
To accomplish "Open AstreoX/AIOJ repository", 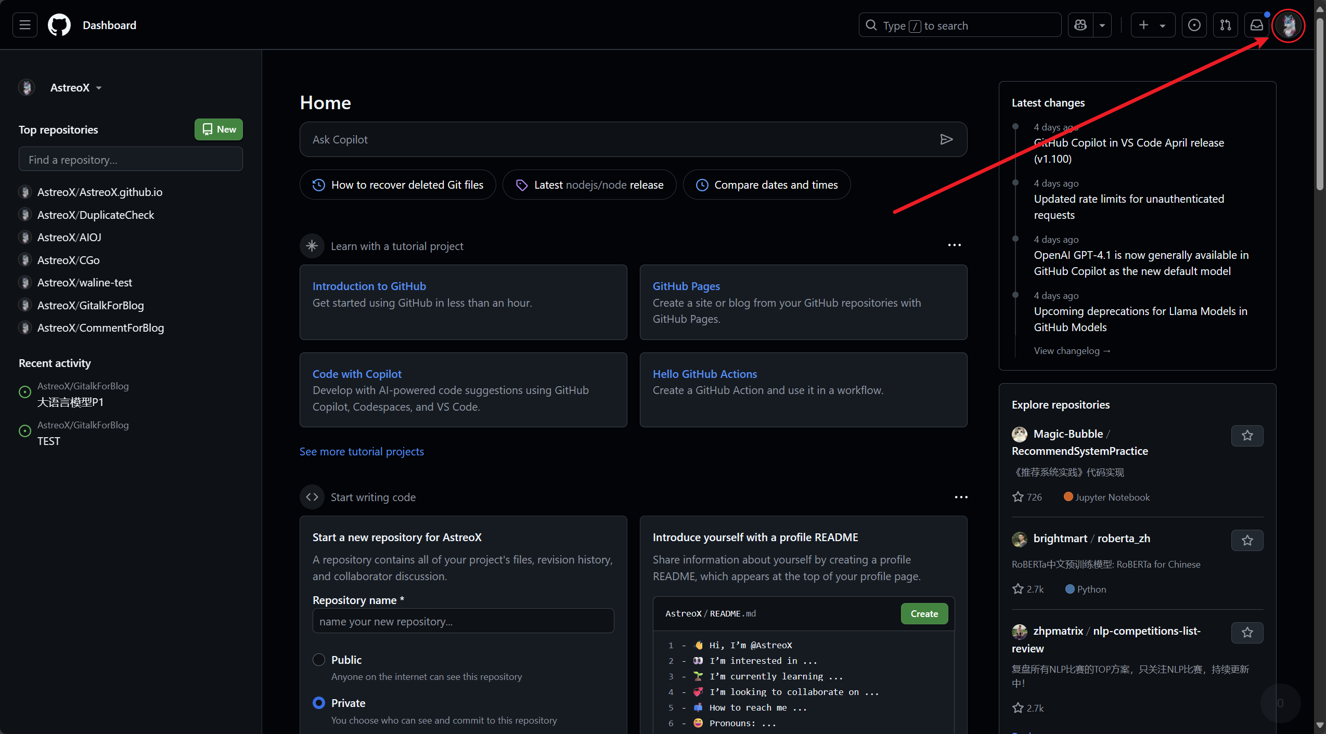I will [x=69, y=237].
